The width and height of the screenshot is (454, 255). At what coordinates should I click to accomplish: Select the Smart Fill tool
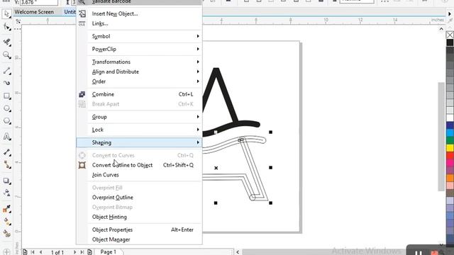pos(6,234)
